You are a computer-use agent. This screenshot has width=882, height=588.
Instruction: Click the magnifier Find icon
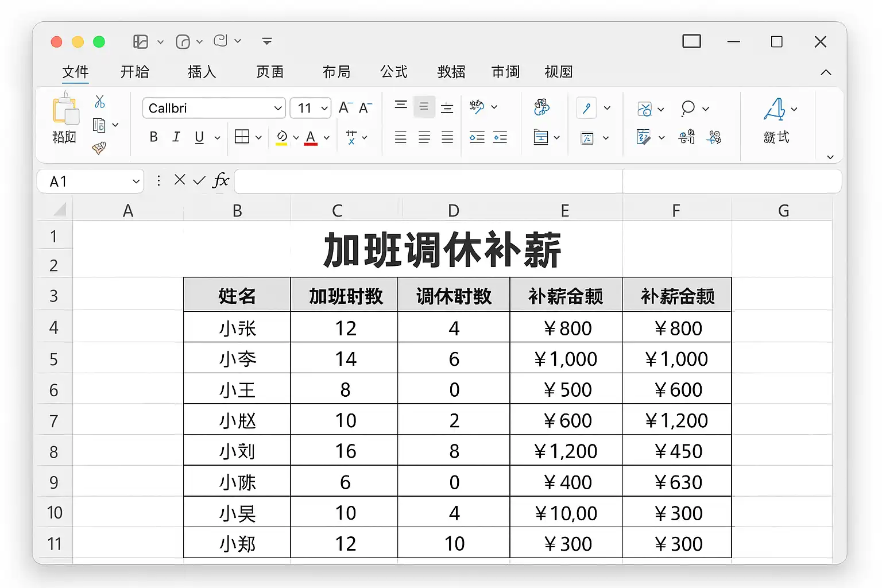(x=687, y=108)
